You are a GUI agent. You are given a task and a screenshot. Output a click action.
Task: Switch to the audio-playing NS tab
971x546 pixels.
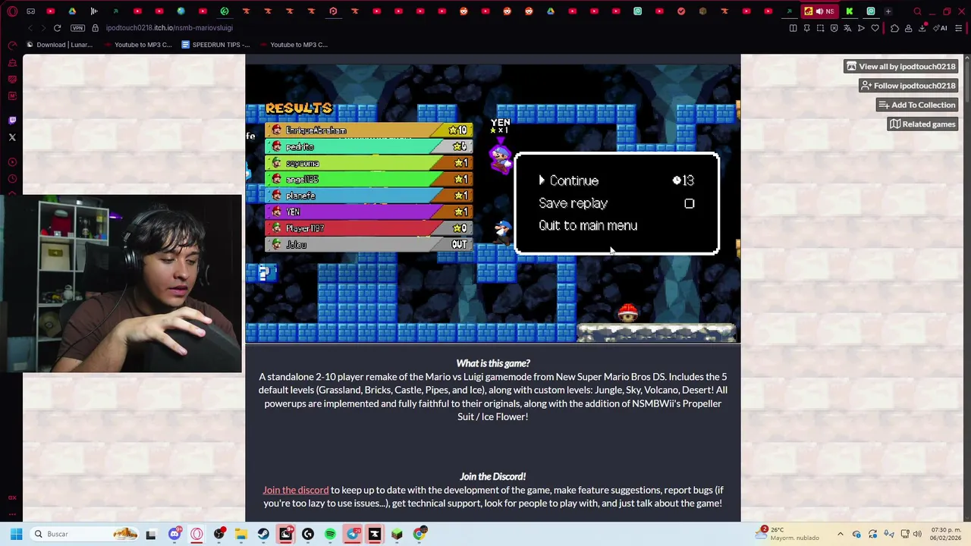point(819,11)
